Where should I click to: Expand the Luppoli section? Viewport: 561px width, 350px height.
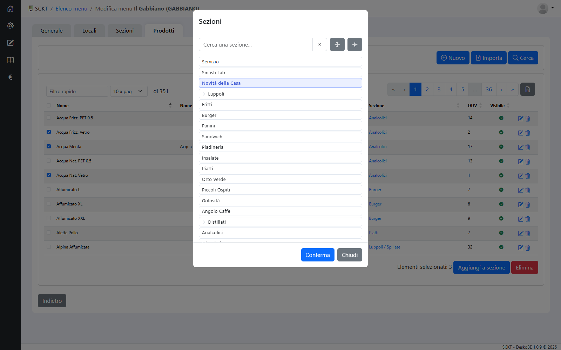[x=204, y=94]
